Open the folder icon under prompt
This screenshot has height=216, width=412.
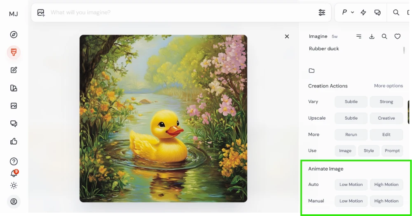311,70
